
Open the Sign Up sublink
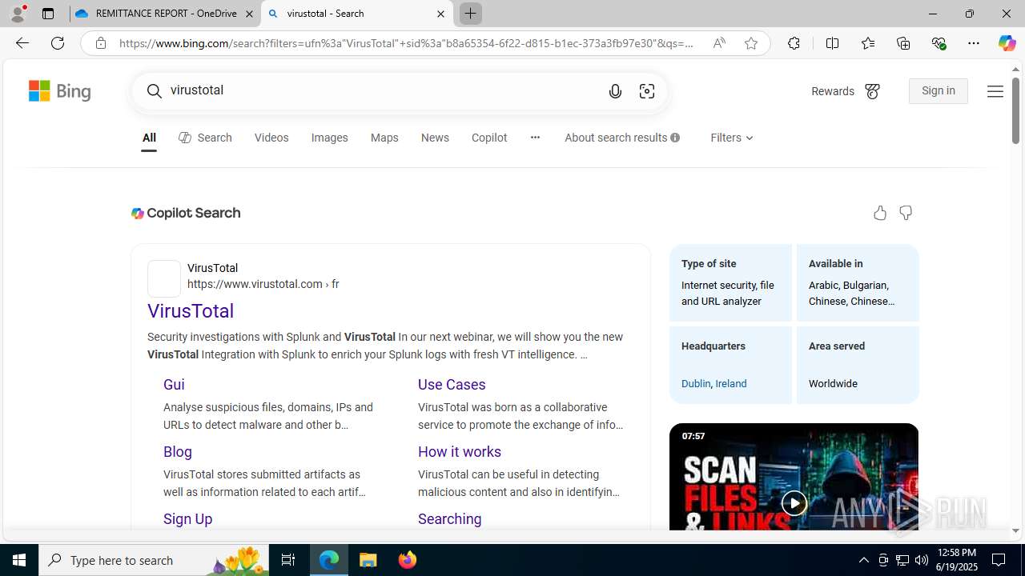[187, 519]
